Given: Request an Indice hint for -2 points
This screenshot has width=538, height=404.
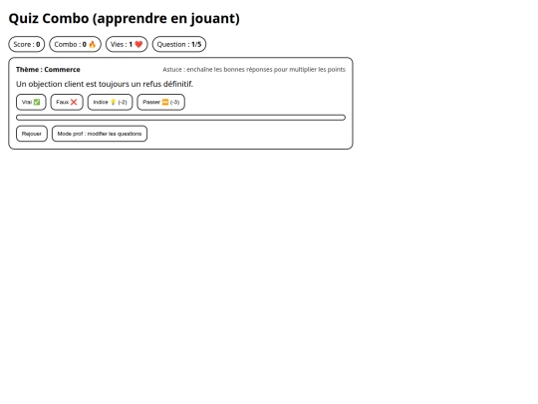Looking at the screenshot, I should pyautogui.click(x=110, y=102).
